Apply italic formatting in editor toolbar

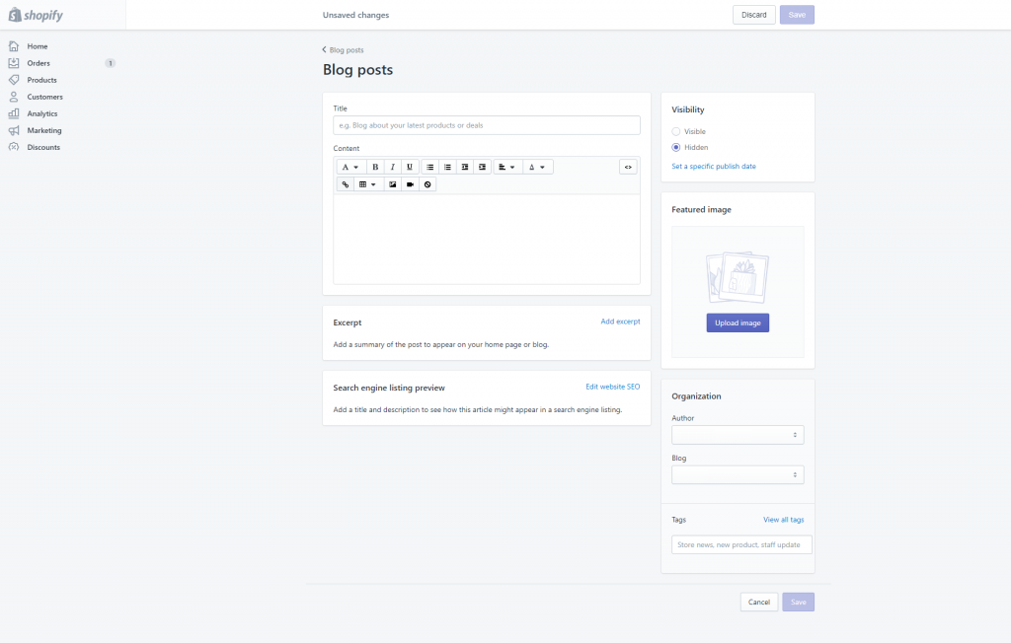(x=392, y=168)
